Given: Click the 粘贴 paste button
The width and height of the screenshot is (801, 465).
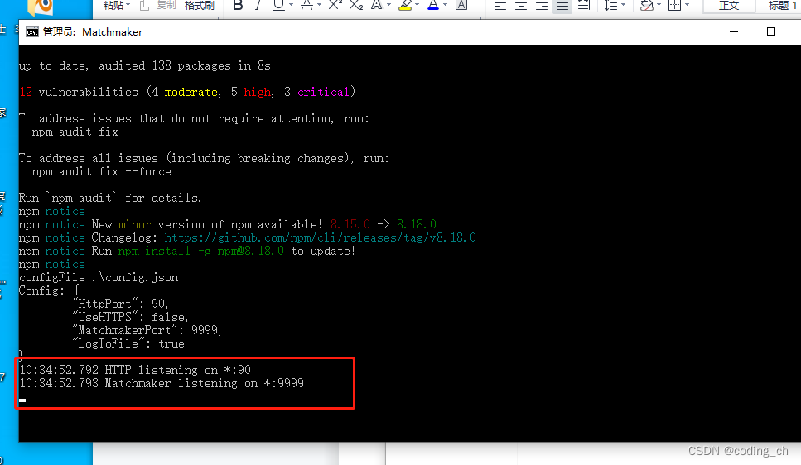Looking at the screenshot, I should [x=113, y=5].
